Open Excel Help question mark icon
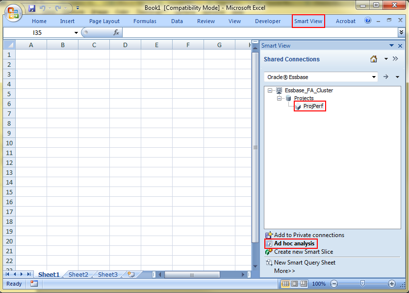The width and height of the screenshot is (409, 293). point(368,21)
